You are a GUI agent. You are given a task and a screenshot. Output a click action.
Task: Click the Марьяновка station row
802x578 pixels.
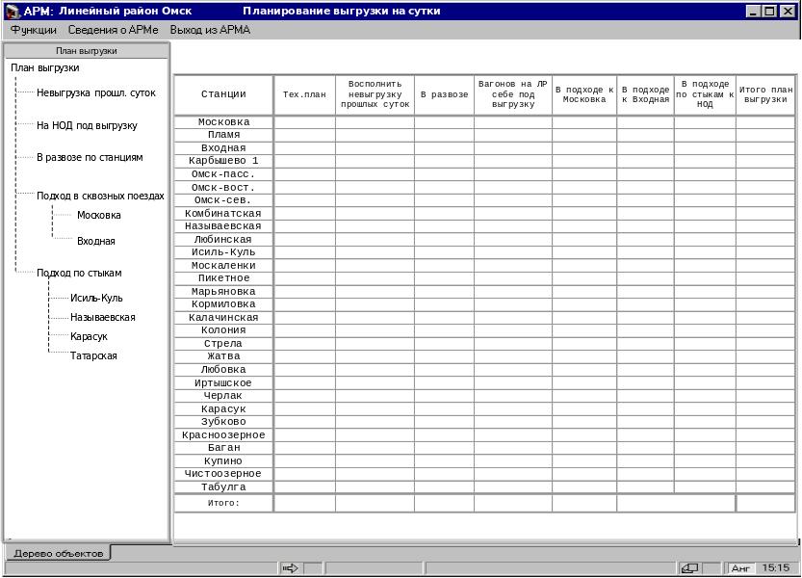pos(223,291)
